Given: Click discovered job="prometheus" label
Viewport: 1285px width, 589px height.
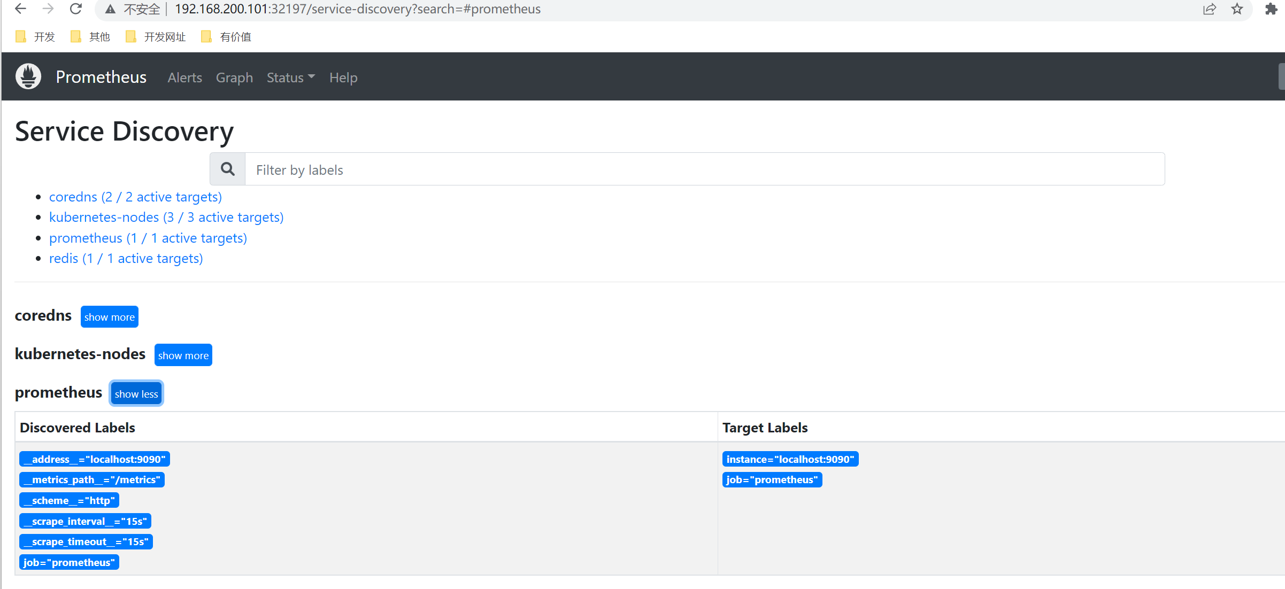Looking at the screenshot, I should tap(70, 562).
